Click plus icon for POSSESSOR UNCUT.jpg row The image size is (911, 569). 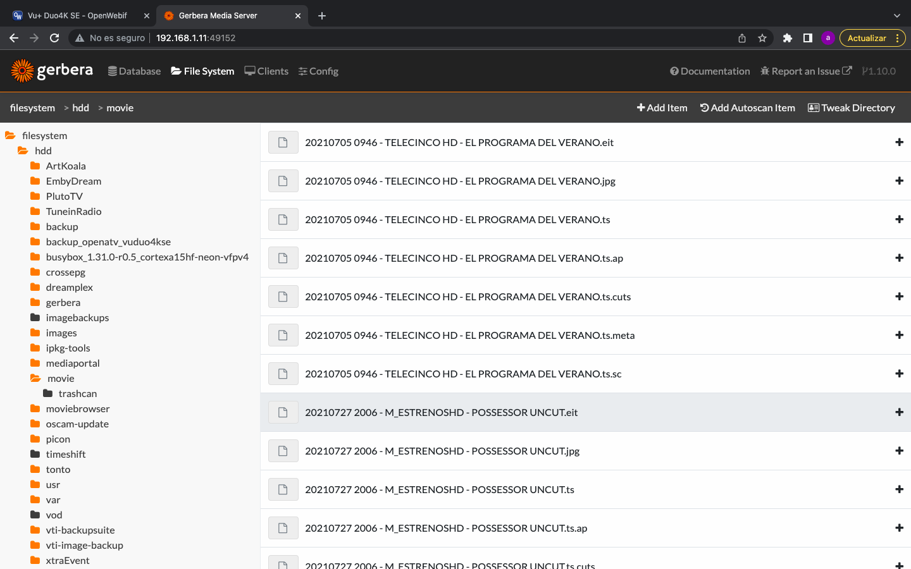tap(899, 451)
